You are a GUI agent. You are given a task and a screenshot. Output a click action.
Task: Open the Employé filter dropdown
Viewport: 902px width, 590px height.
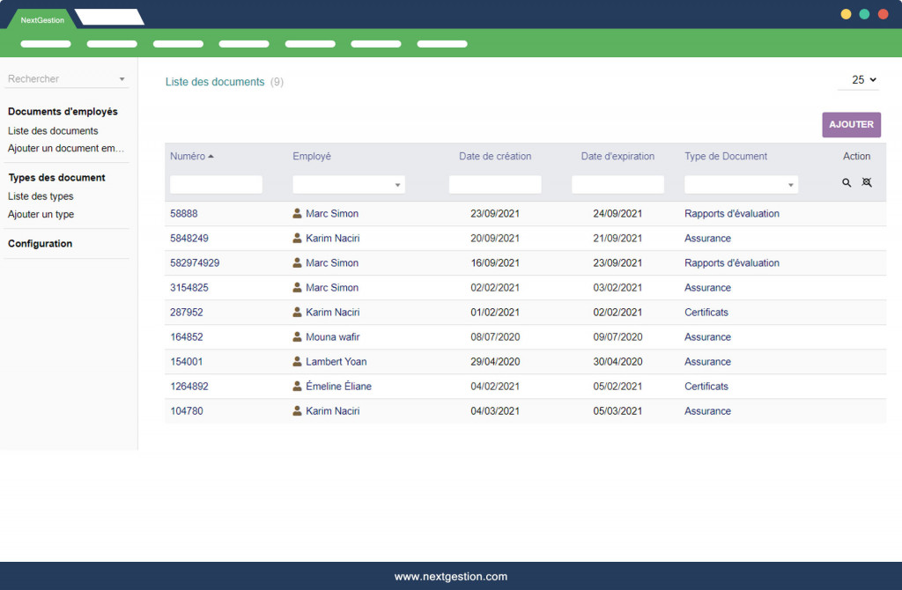click(349, 185)
